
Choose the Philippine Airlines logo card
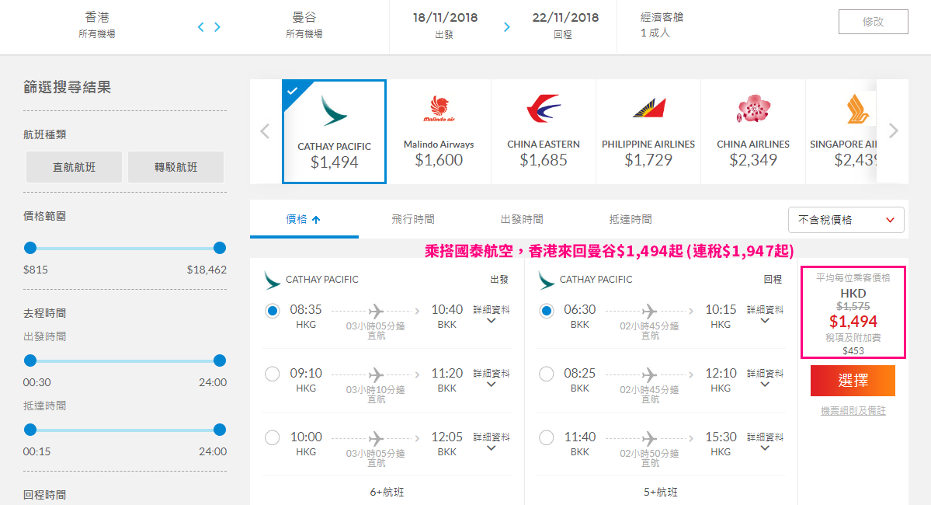point(648,131)
